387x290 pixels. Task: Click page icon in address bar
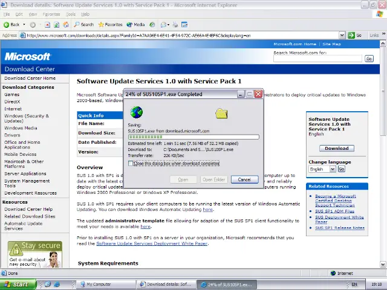[x=23, y=35]
